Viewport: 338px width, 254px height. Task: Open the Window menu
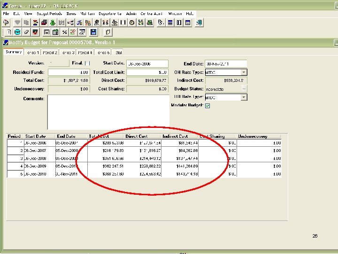[x=175, y=14]
